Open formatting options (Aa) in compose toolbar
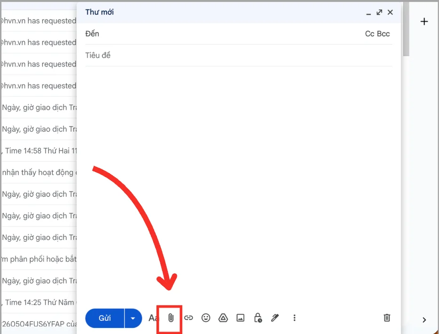439x334 pixels. point(153,318)
